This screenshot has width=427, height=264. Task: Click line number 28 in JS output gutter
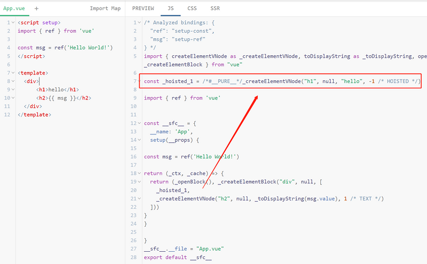(134, 257)
